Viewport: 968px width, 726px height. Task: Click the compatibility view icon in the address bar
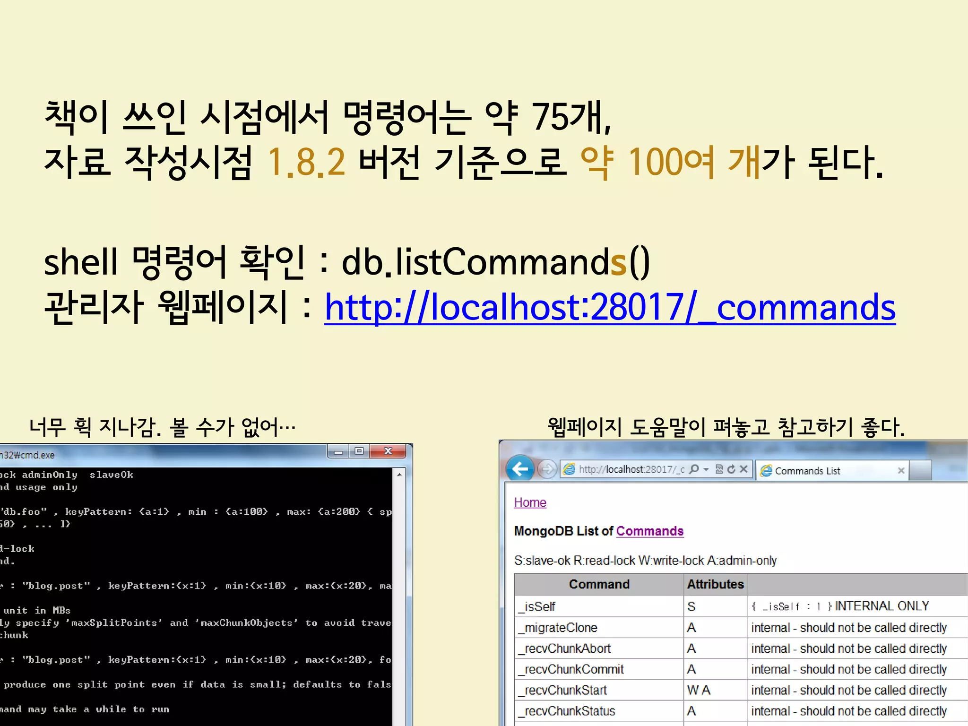tap(719, 469)
